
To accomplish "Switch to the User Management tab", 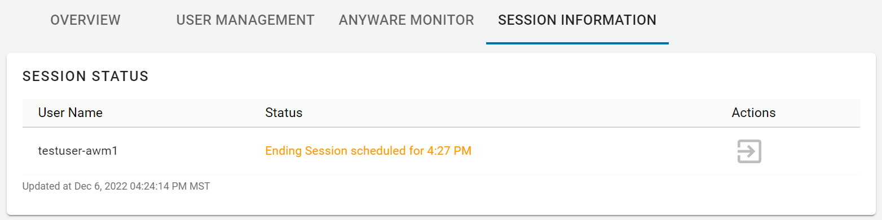I will pos(245,20).
